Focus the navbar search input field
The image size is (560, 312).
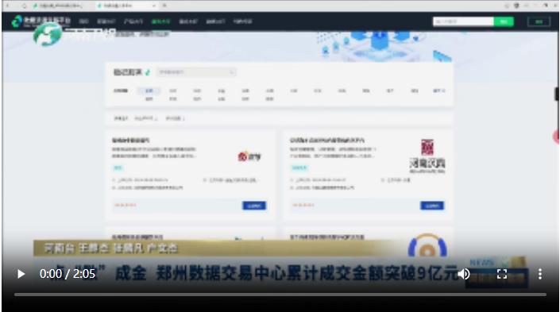(464, 21)
